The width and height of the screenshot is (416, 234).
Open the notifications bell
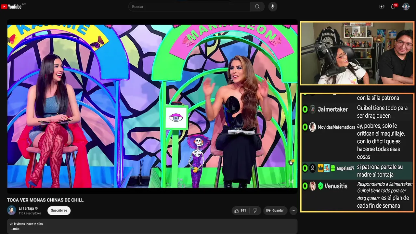[x=393, y=6]
